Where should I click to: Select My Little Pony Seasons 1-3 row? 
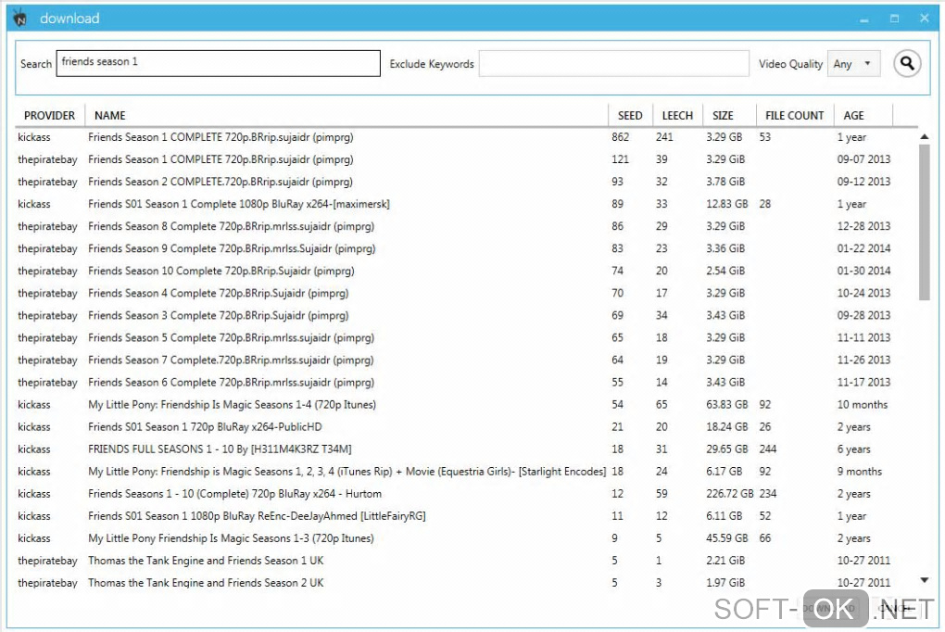466,538
